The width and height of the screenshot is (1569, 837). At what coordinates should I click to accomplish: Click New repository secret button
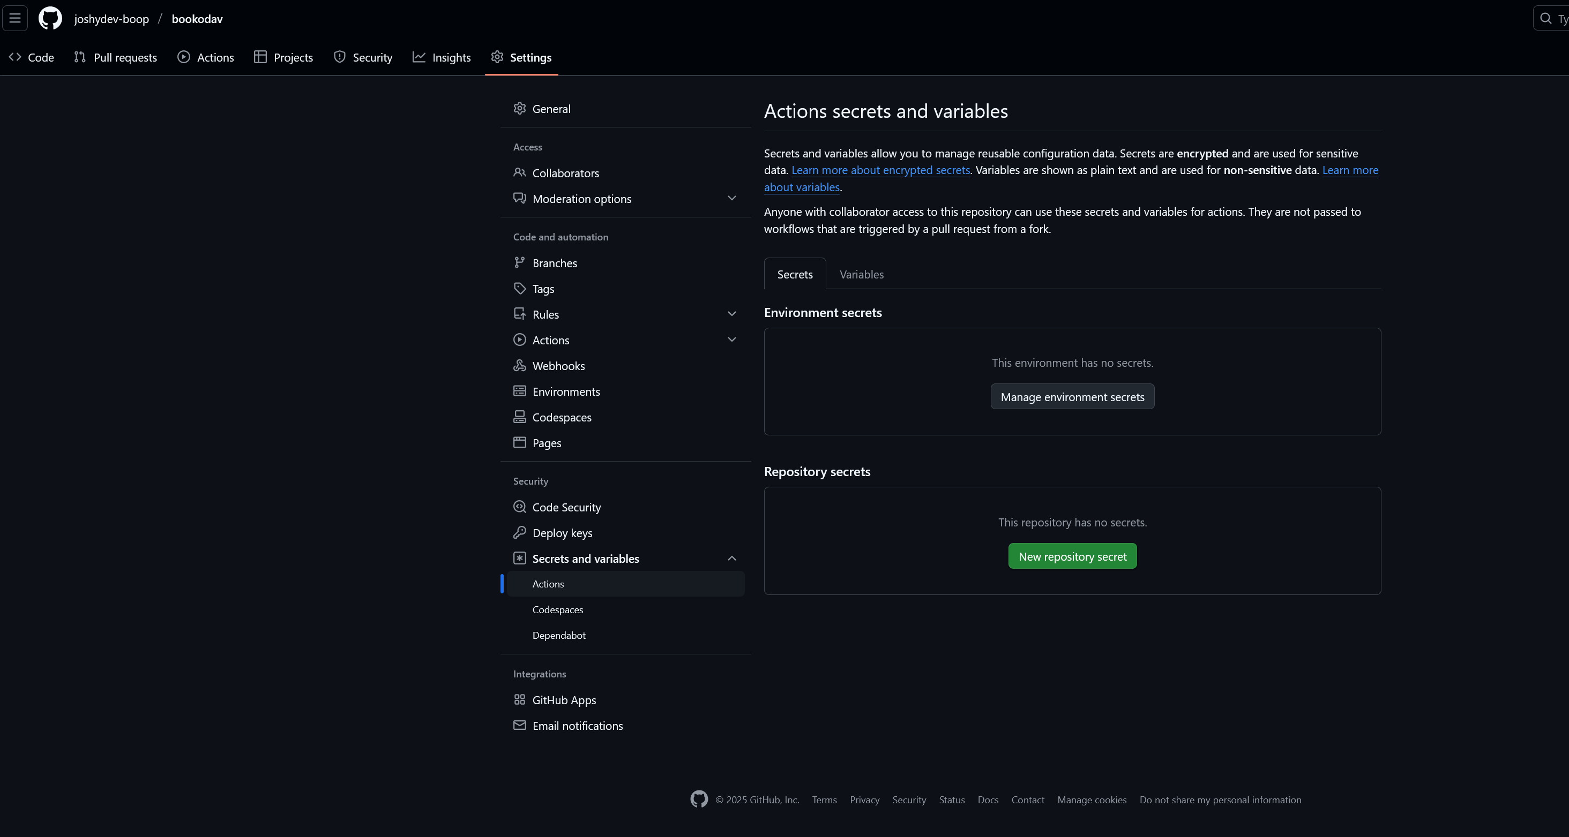click(1072, 556)
